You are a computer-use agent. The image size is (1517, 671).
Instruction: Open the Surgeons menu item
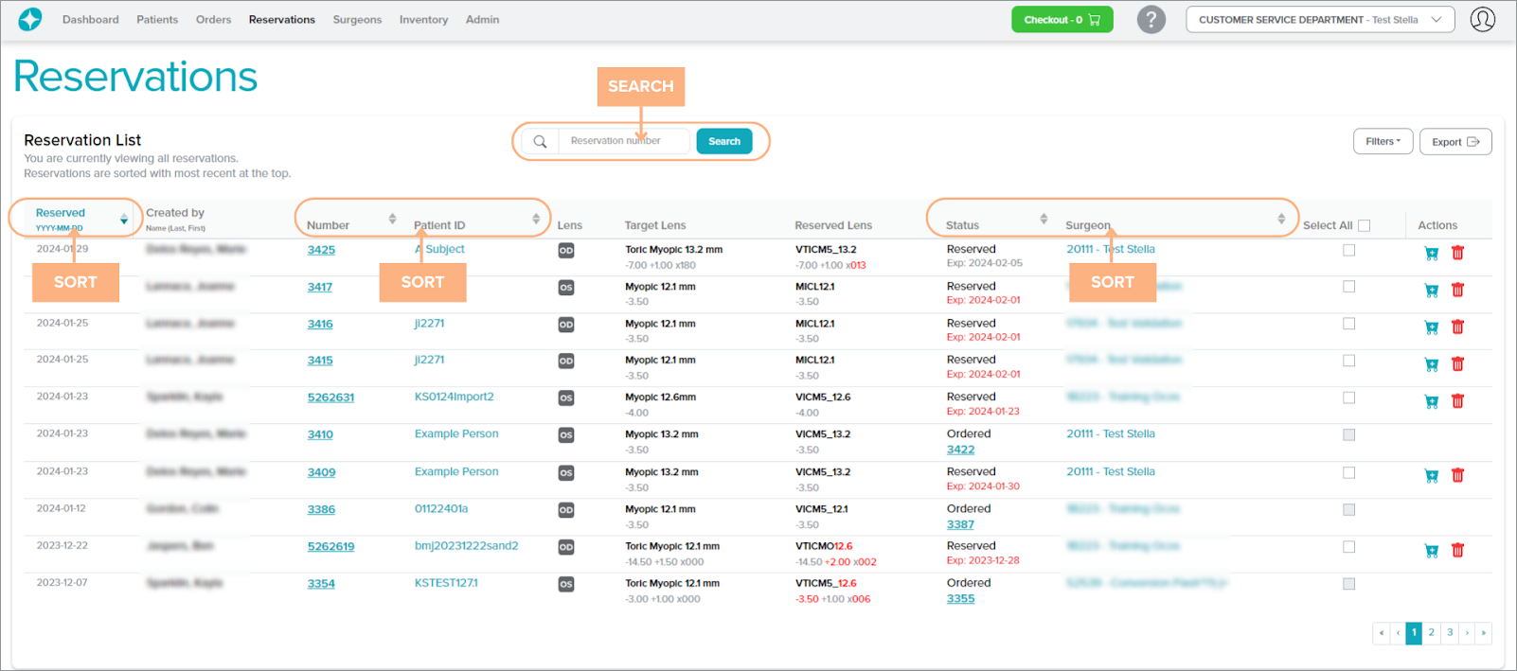(357, 20)
